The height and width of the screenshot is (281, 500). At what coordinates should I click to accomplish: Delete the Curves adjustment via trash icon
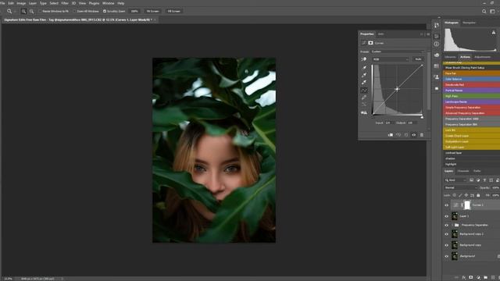[422, 135]
